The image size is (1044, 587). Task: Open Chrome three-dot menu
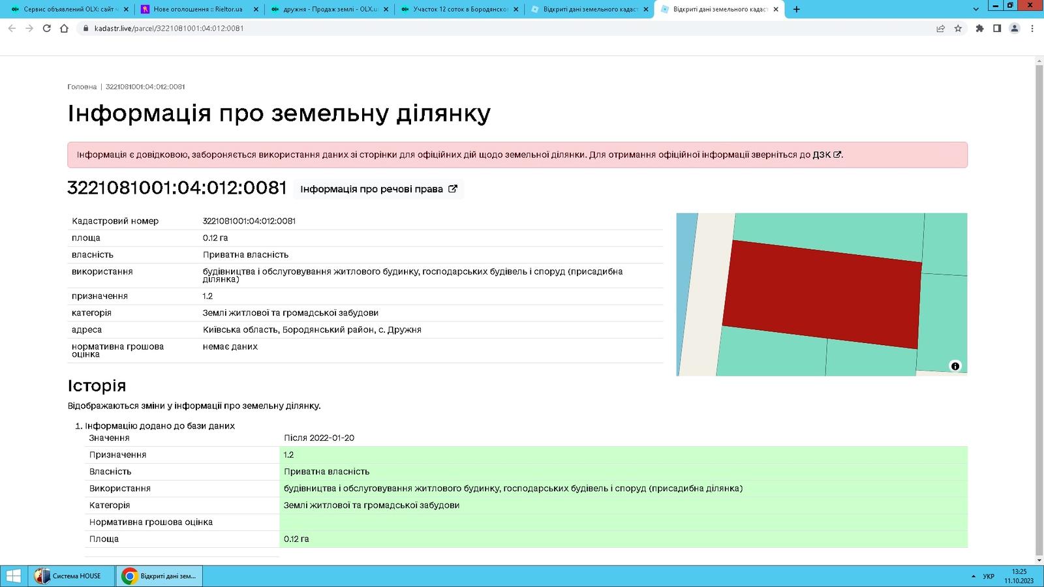tap(1032, 29)
